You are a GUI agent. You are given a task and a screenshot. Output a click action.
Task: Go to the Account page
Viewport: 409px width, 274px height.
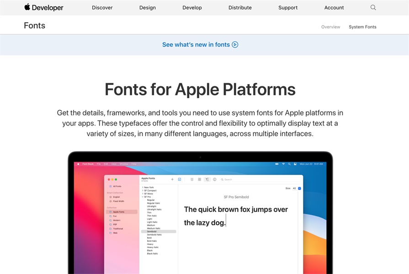point(334,8)
